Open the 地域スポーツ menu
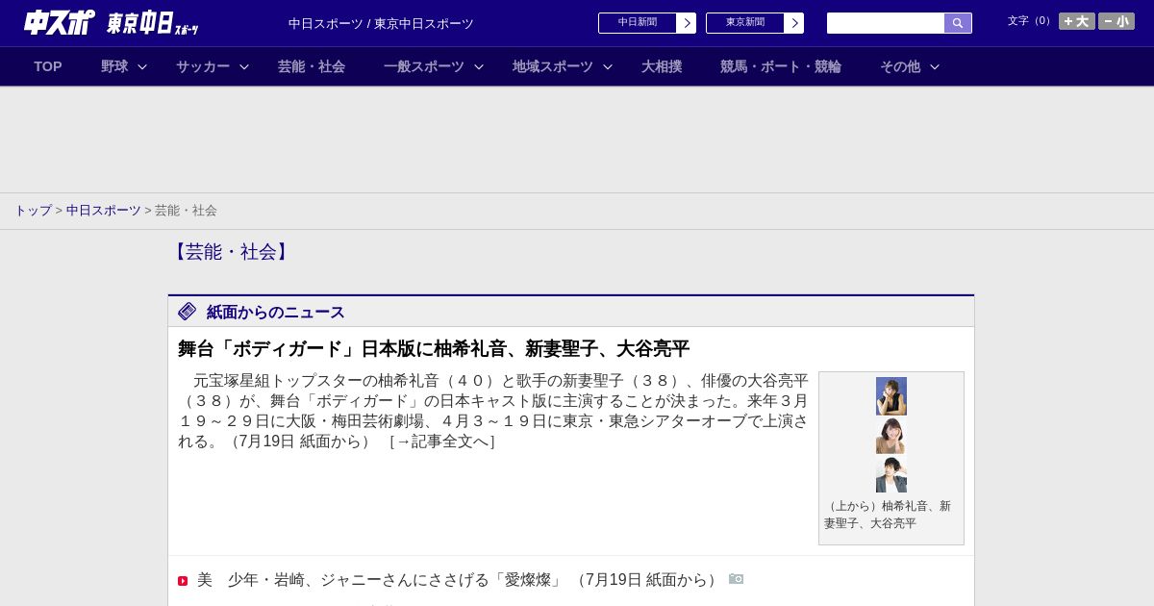This screenshot has height=606, width=1154. click(553, 66)
